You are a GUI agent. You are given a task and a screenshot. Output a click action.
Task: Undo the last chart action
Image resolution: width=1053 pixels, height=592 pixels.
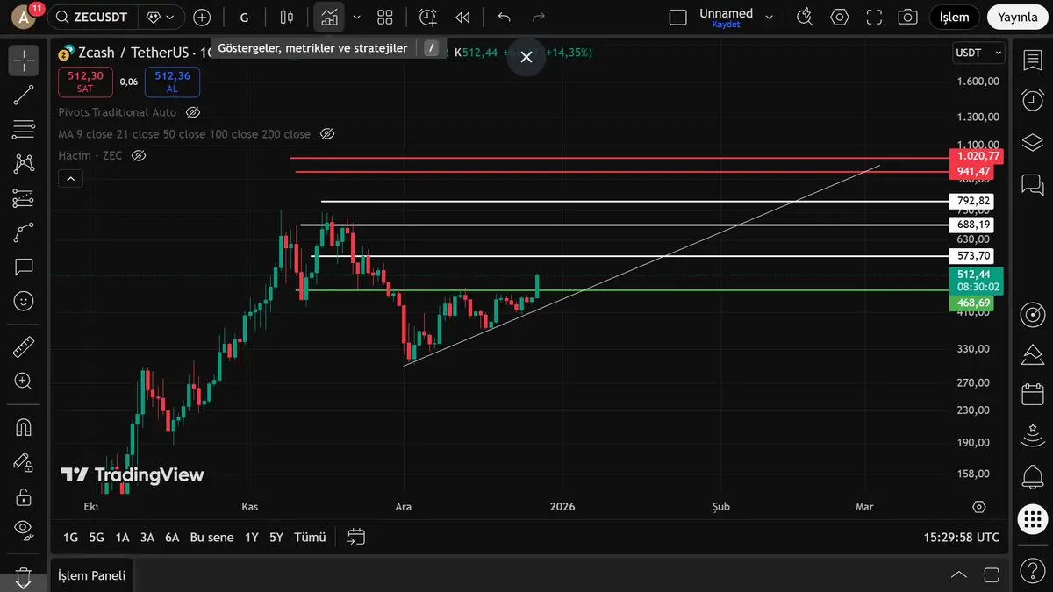504,18
